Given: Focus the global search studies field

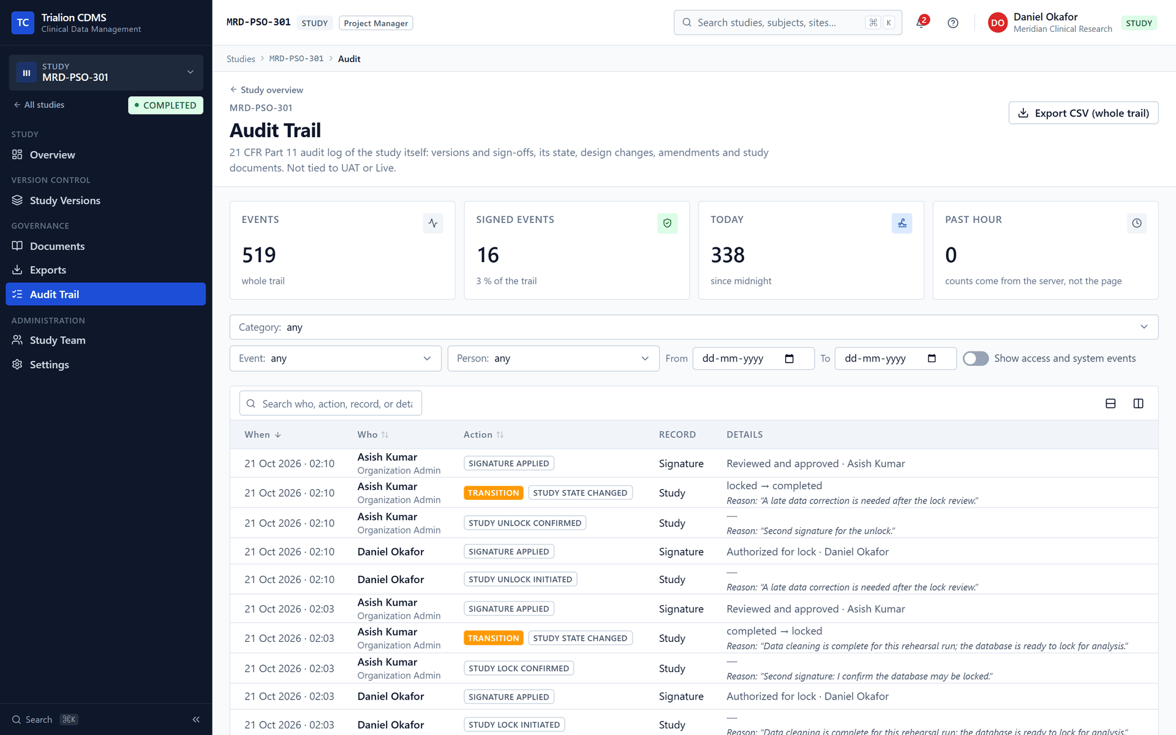Looking at the screenshot, I should (x=788, y=23).
